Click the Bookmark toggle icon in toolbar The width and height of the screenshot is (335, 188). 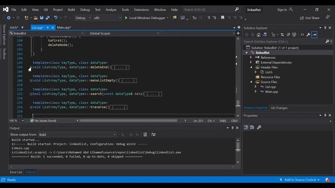pyautogui.click(x=222, y=18)
